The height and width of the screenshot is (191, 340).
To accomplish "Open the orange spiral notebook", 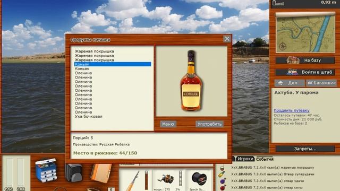I will [x=101, y=173].
